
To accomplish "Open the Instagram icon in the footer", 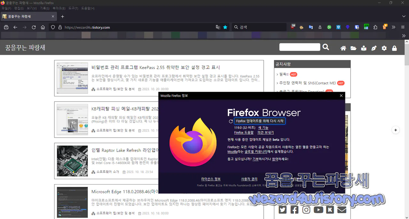I will point(306,210).
